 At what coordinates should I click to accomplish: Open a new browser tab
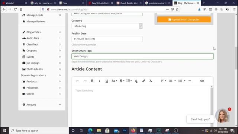[x=204, y=3]
